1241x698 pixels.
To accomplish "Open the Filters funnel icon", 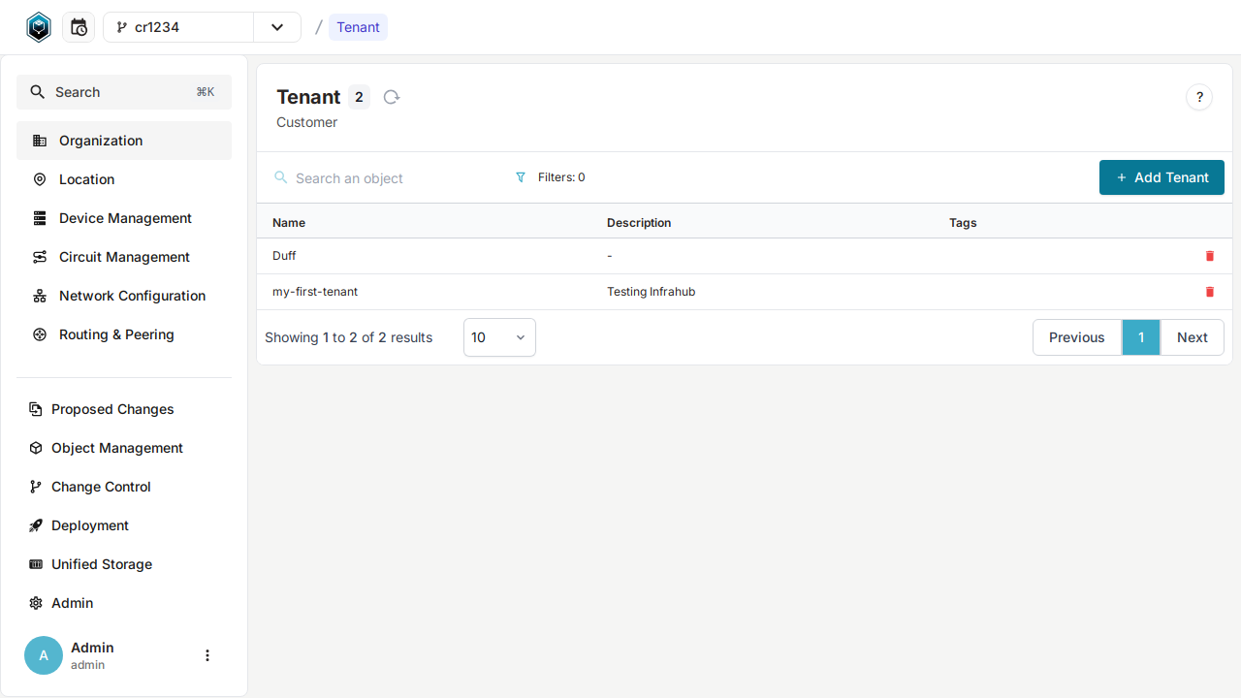I will (x=521, y=177).
